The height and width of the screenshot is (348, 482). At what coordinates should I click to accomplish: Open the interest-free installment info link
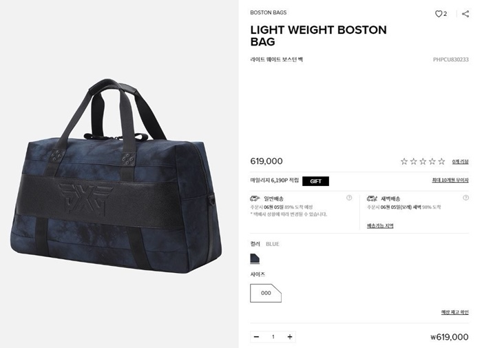tap(450, 181)
